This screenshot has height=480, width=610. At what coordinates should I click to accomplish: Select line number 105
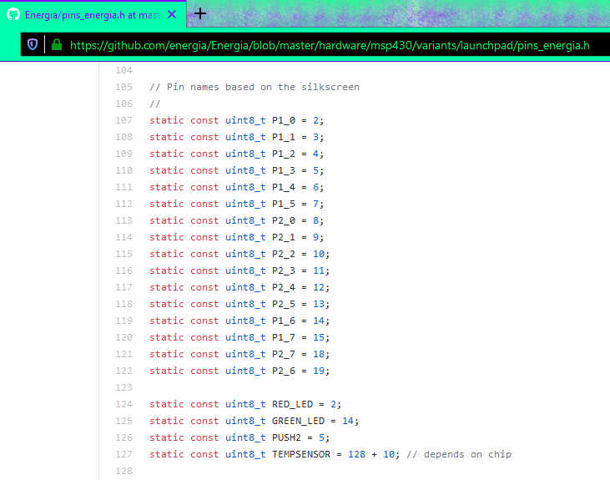coord(124,87)
